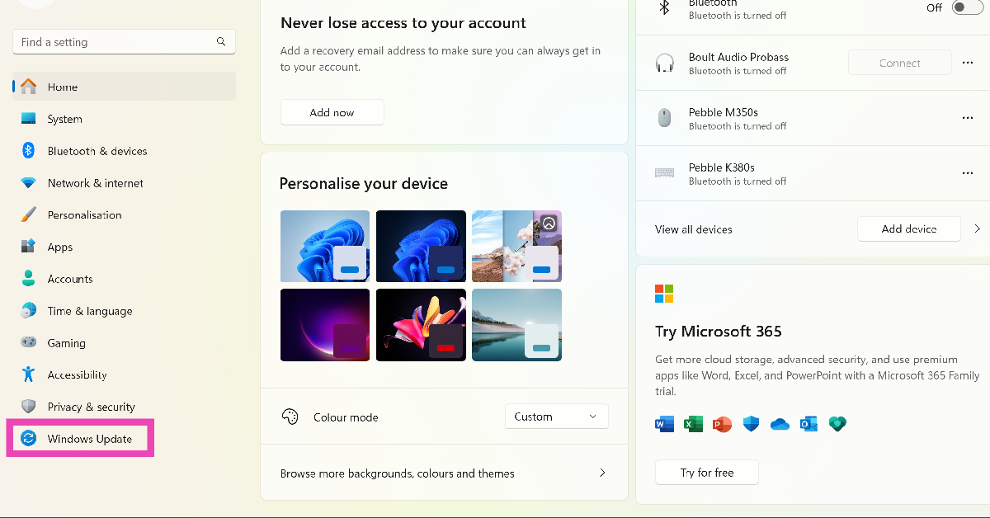The height and width of the screenshot is (518, 990).
Task: Click the Outlook app icon
Action: point(808,424)
